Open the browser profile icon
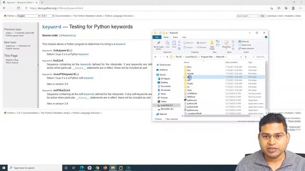Viewport: 305px width, 171px height. click(x=293, y=8)
